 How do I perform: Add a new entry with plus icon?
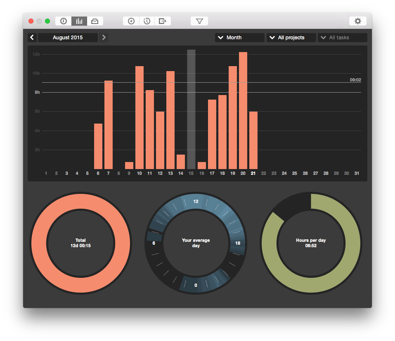click(x=131, y=21)
